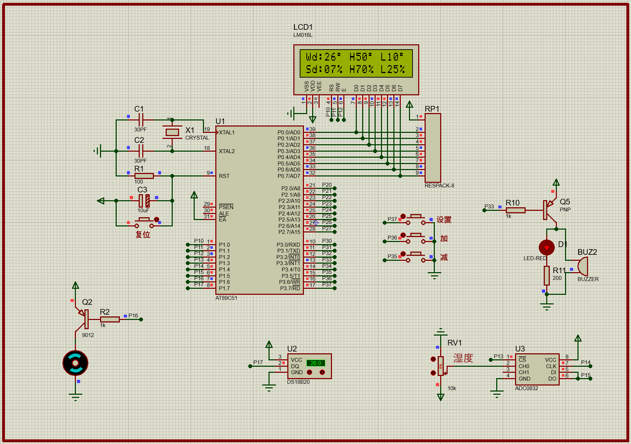
Task: Select the RP1 RESPACK-8 resistor pack
Action: pyautogui.click(x=433, y=148)
